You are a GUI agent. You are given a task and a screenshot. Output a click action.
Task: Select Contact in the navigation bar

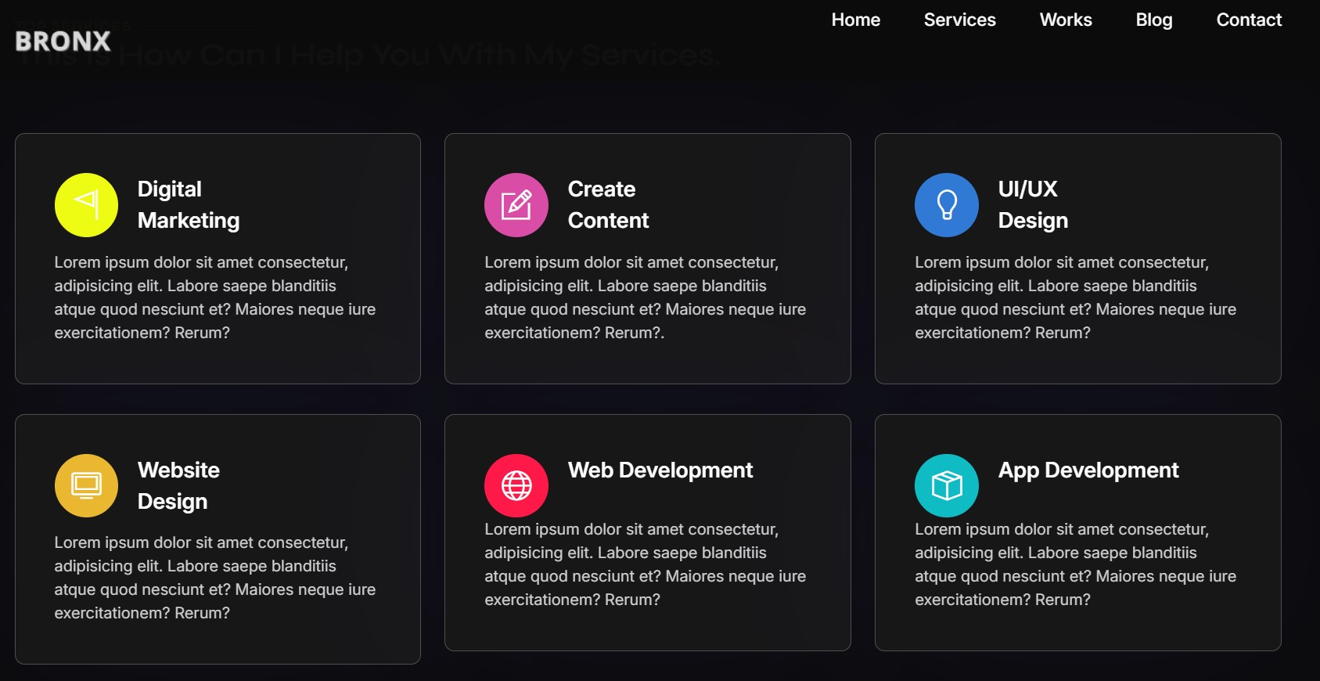pos(1248,20)
